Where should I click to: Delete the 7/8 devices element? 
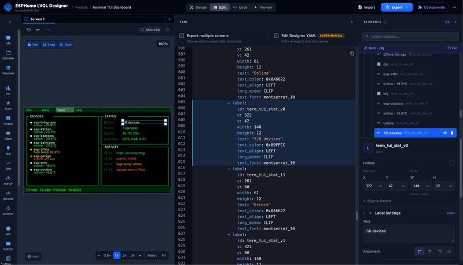(452, 133)
